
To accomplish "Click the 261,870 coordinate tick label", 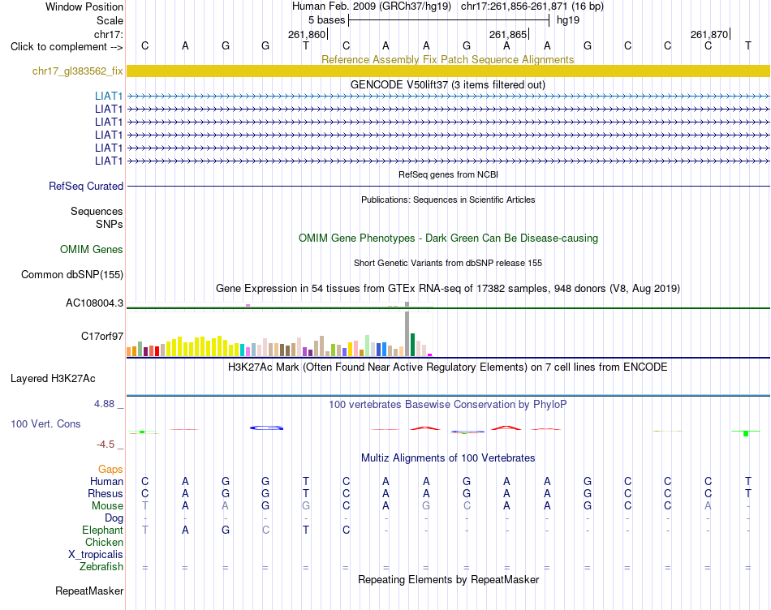I will point(709,34).
